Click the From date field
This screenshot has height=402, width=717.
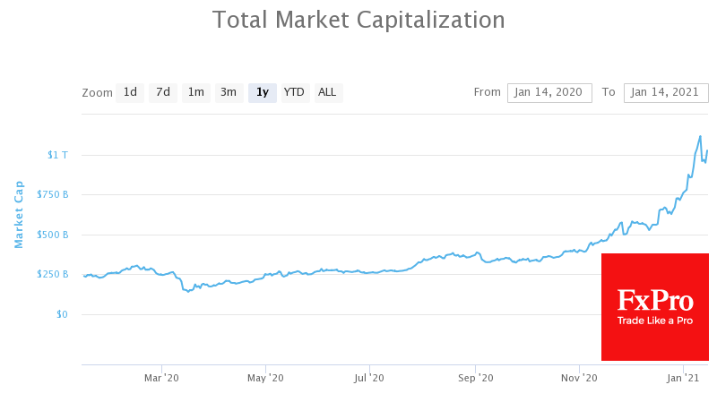(x=549, y=92)
